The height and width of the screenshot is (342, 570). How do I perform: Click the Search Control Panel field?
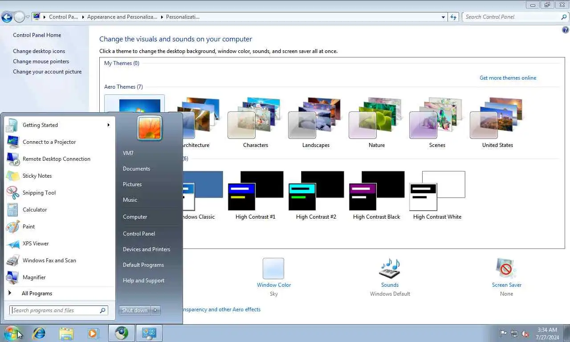[515, 17]
